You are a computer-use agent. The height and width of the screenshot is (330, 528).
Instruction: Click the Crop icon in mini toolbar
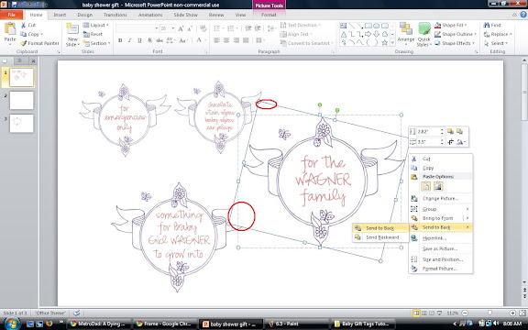point(450,142)
